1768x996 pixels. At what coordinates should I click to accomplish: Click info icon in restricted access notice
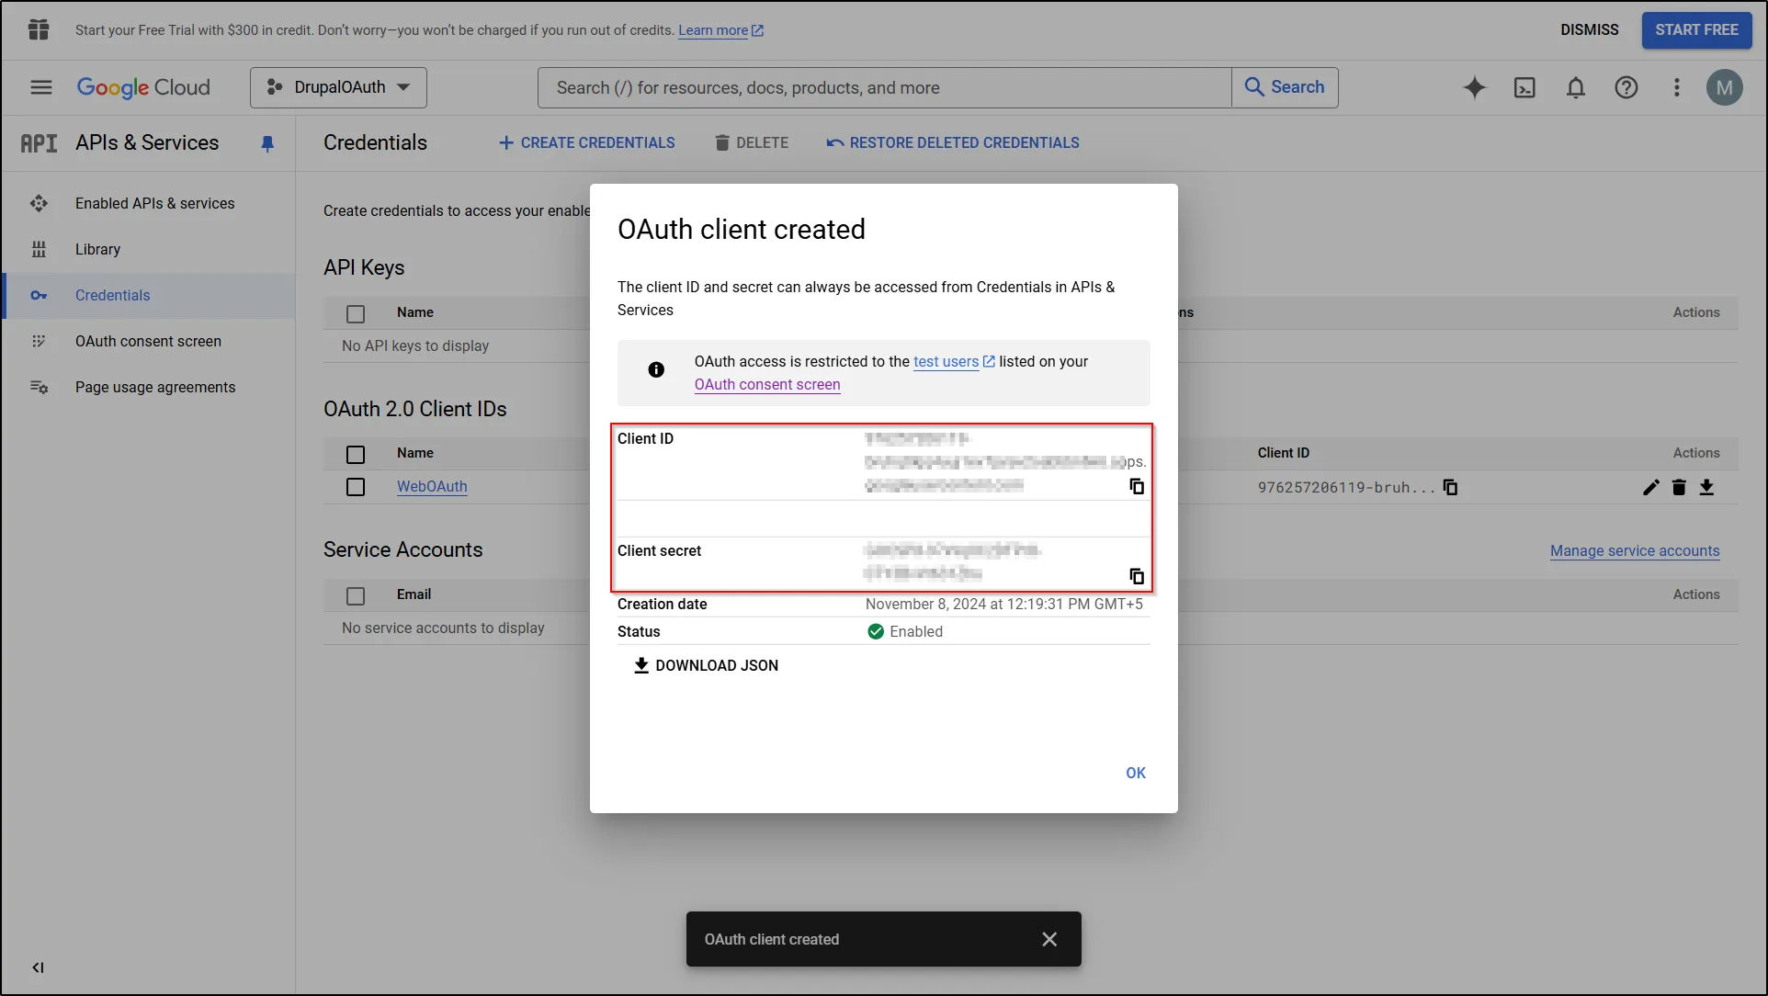coord(656,369)
